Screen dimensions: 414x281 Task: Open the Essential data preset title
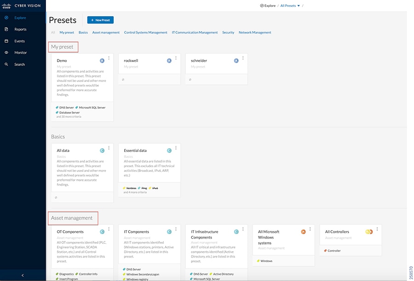click(135, 151)
